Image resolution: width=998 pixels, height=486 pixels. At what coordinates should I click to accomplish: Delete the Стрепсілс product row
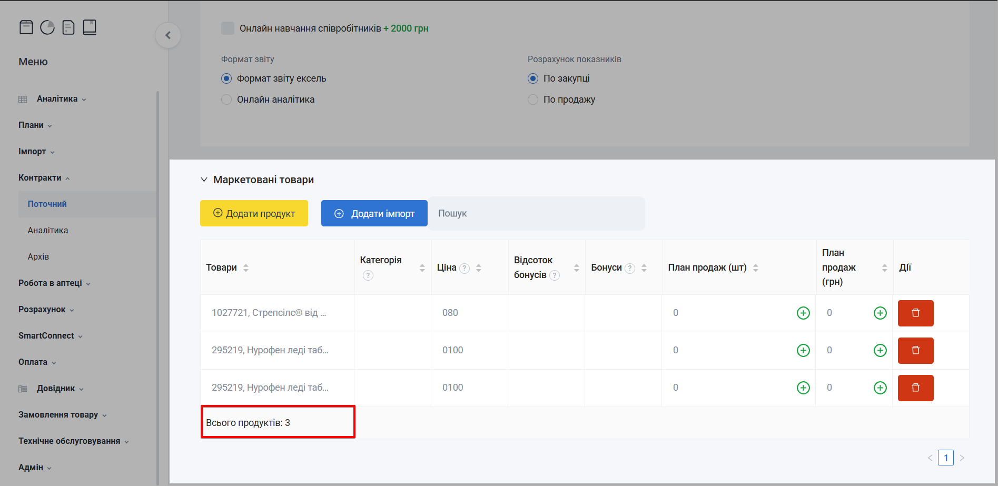pyautogui.click(x=915, y=313)
